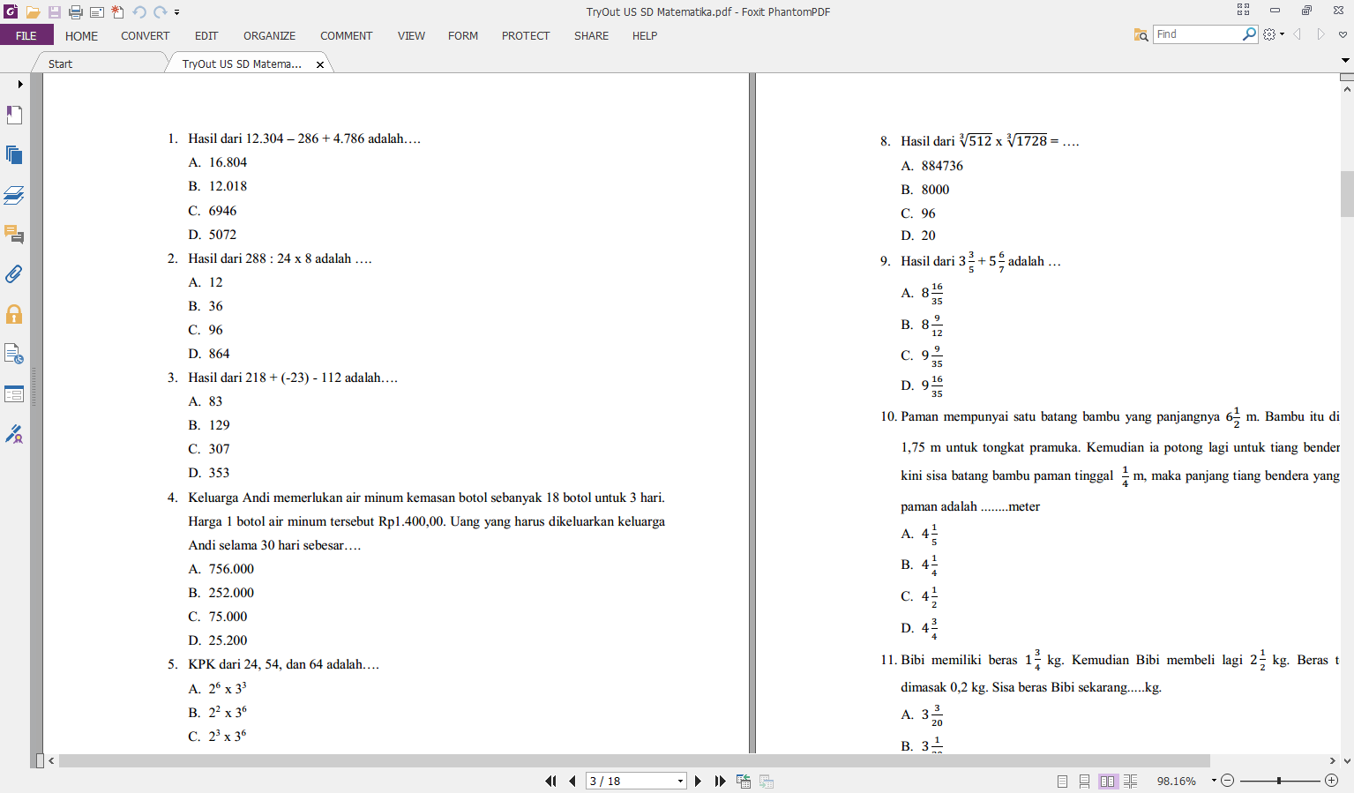The image size is (1354, 793).
Task: Switch to the VIEW ribbon tab
Action: (411, 35)
